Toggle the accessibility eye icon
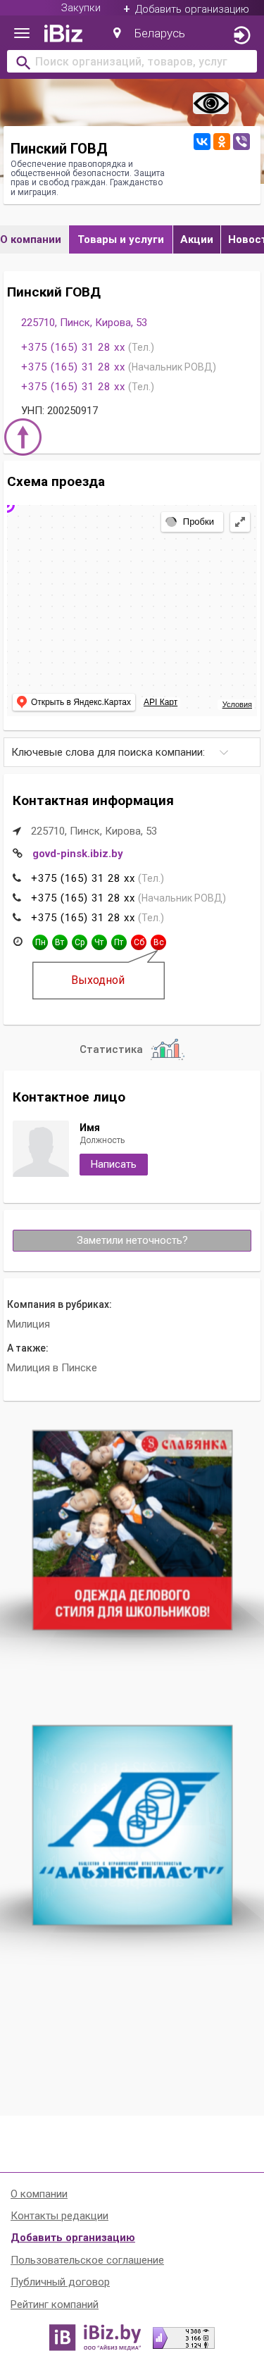This screenshot has height=2370, width=264. (x=210, y=103)
